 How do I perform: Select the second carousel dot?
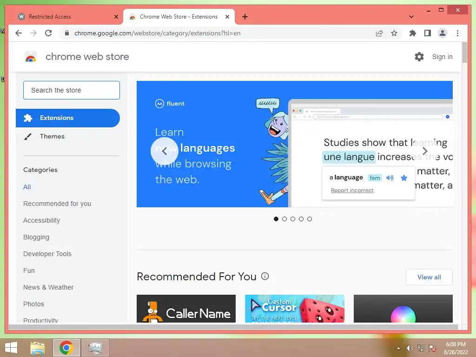(284, 219)
